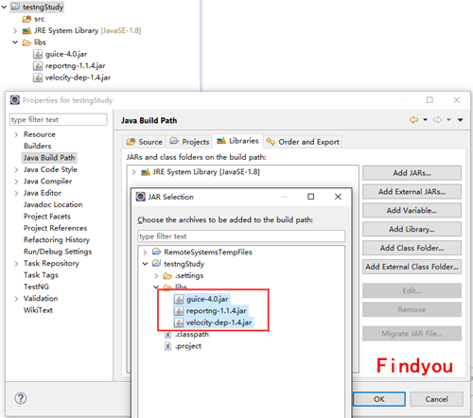Expand JRE System Library in build path list
Image resolution: width=473 pixels, height=418 pixels.
click(x=133, y=172)
